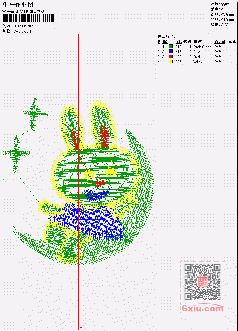Click the "生产作业图" title text
Viewport: 238px width, 331px height.
point(18,5)
